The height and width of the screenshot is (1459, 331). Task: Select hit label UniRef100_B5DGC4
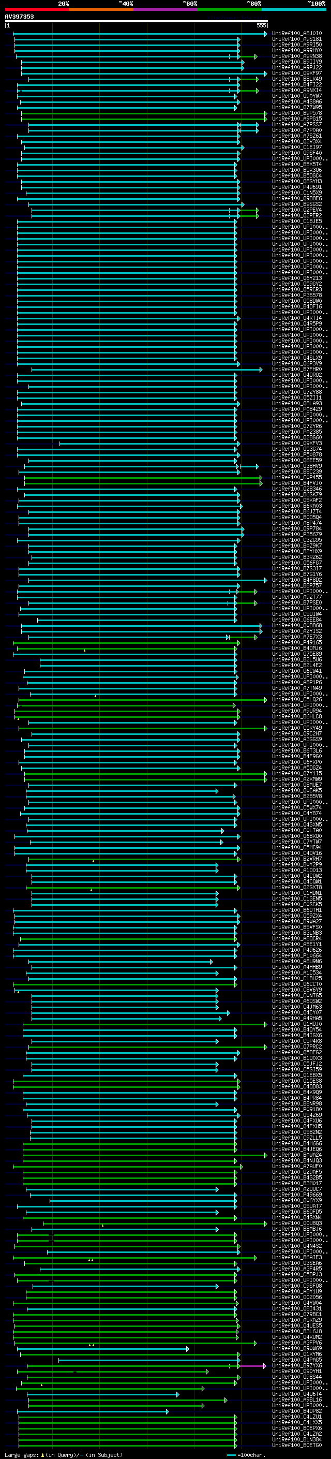297,175
